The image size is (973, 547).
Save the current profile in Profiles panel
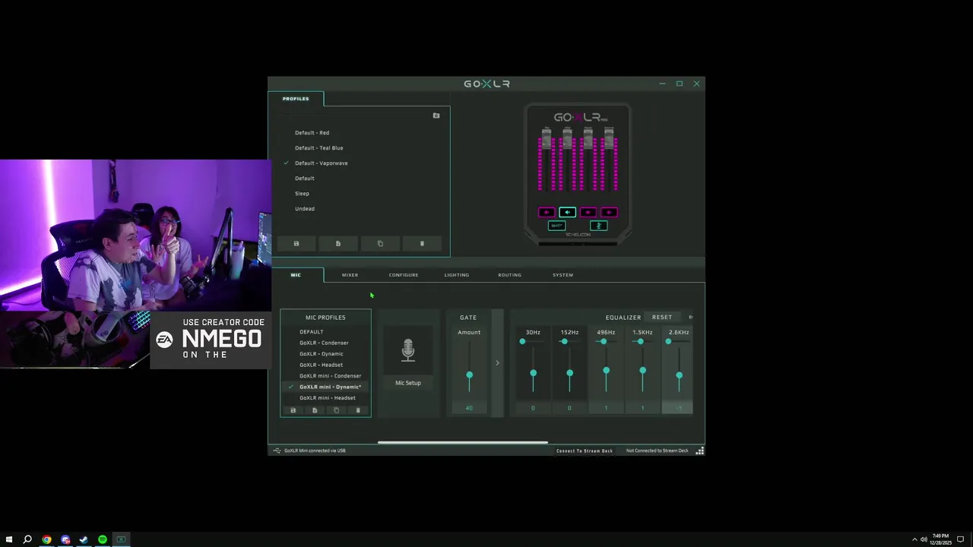296,243
